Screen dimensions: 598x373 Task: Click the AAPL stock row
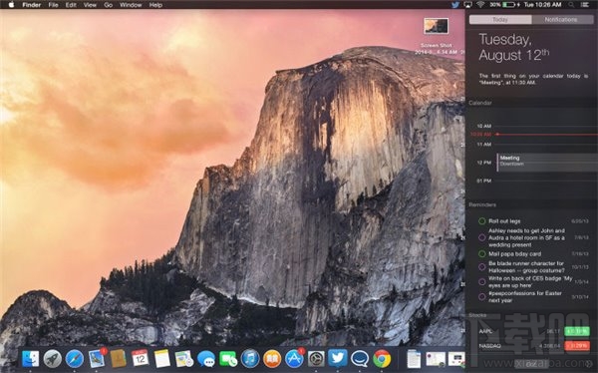[x=534, y=331]
